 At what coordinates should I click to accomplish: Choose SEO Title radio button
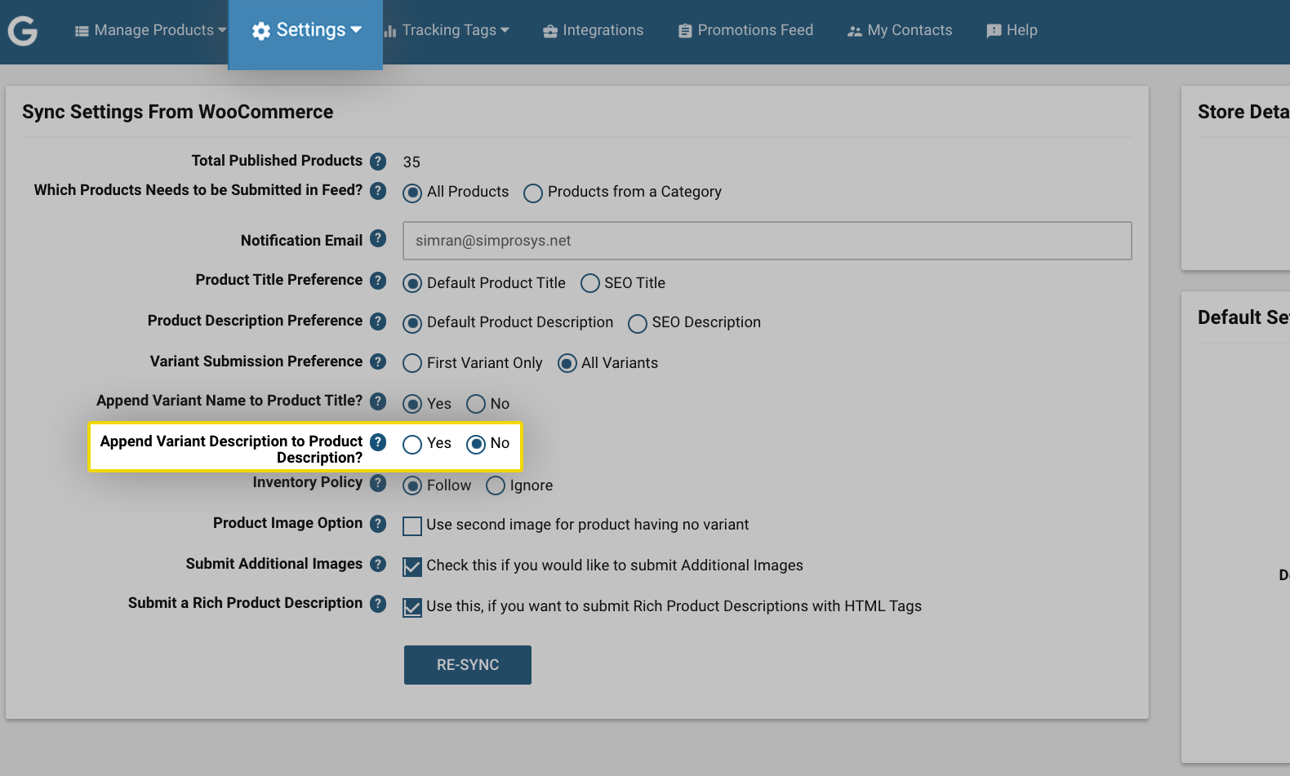point(590,283)
